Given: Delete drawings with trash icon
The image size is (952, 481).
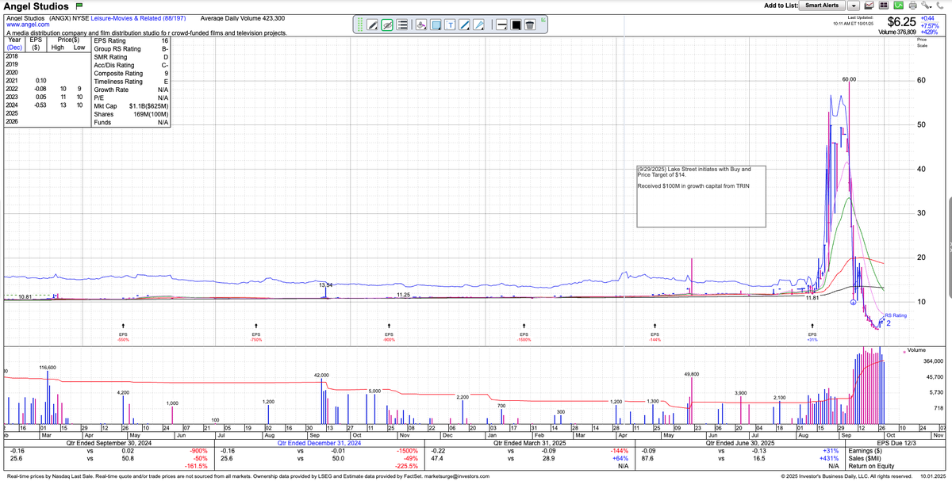Looking at the screenshot, I should (530, 25).
